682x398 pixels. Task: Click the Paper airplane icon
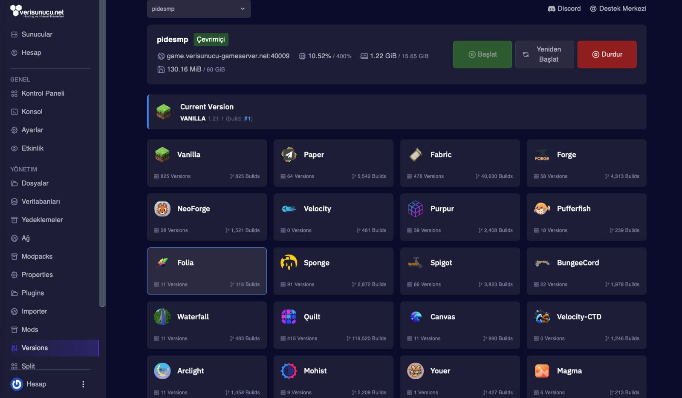(x=289, y=155)
